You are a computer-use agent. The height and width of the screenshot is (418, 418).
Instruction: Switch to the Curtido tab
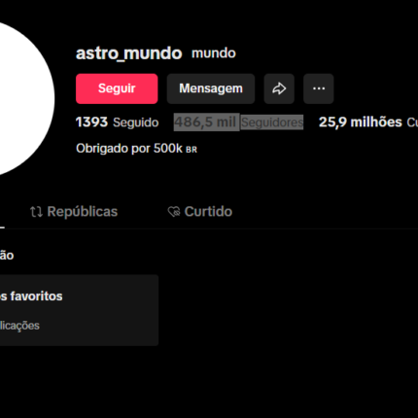coord(200,212)
